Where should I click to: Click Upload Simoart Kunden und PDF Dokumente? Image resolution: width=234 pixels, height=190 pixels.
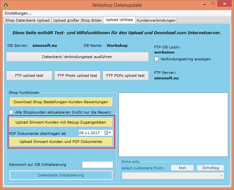(x=61, y=142)
